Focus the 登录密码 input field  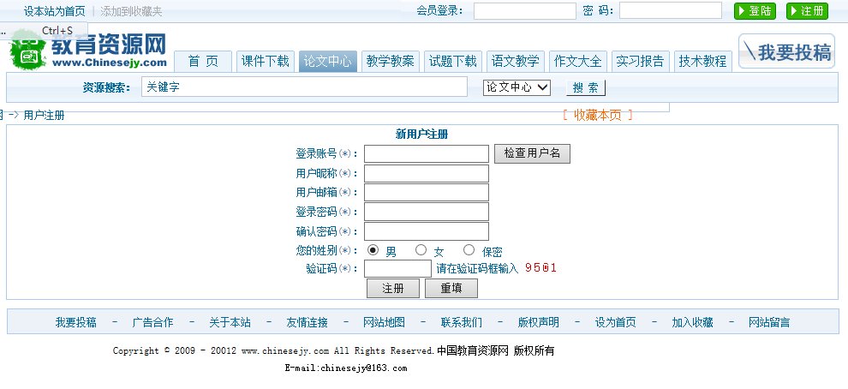tap(427, 212)
